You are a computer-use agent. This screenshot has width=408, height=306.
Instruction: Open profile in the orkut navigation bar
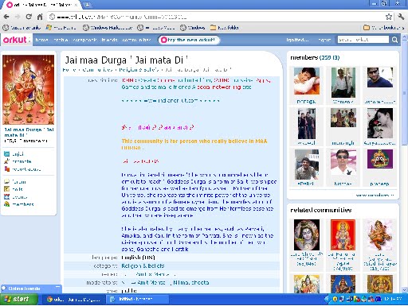61,40
